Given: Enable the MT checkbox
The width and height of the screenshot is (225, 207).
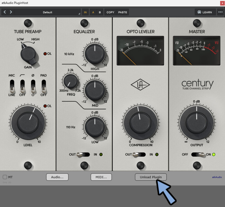Looking at the screenshot, I should (x=5, y=177).
